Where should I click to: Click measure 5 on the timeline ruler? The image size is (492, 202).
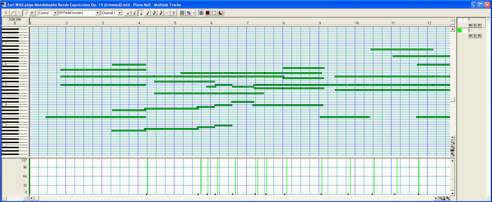point(175,23)
